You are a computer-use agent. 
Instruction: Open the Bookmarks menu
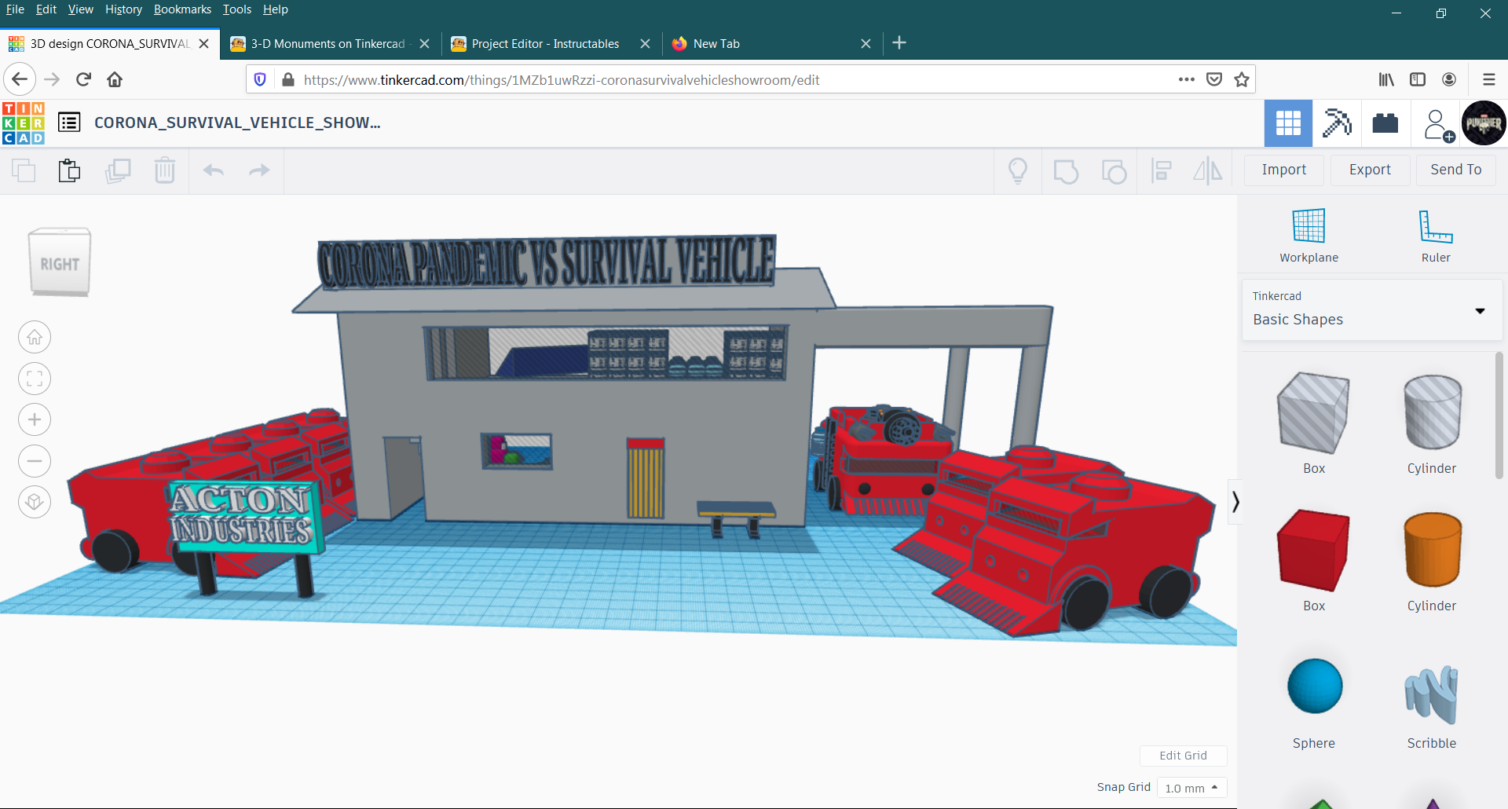pyautogui.click(x=182, y=9)
